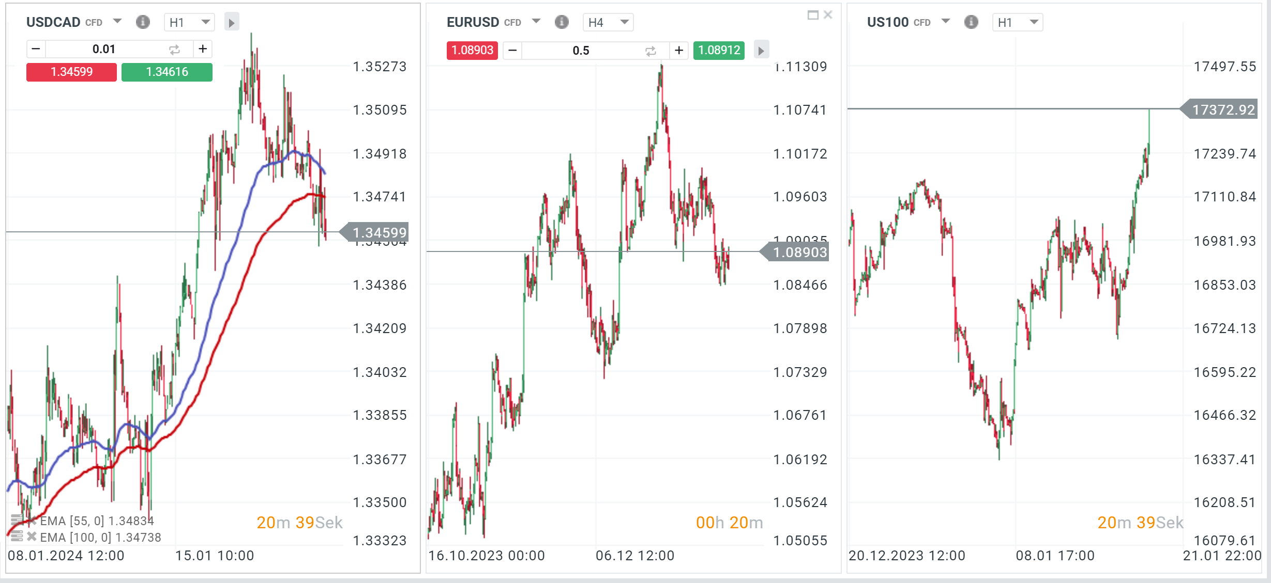1271x583 pixels.
Task: Toggle the EURUSD trade panel arrow
Action: point(761,51)
